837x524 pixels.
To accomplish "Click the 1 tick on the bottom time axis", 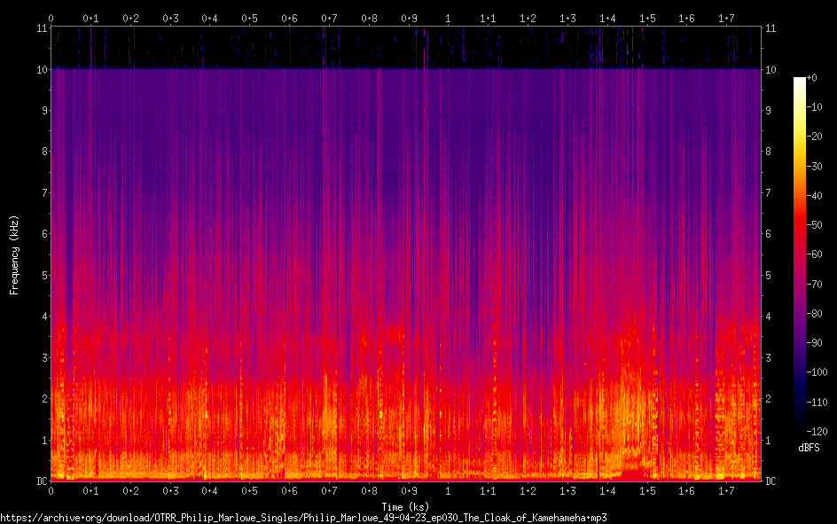I will [448, 490].
